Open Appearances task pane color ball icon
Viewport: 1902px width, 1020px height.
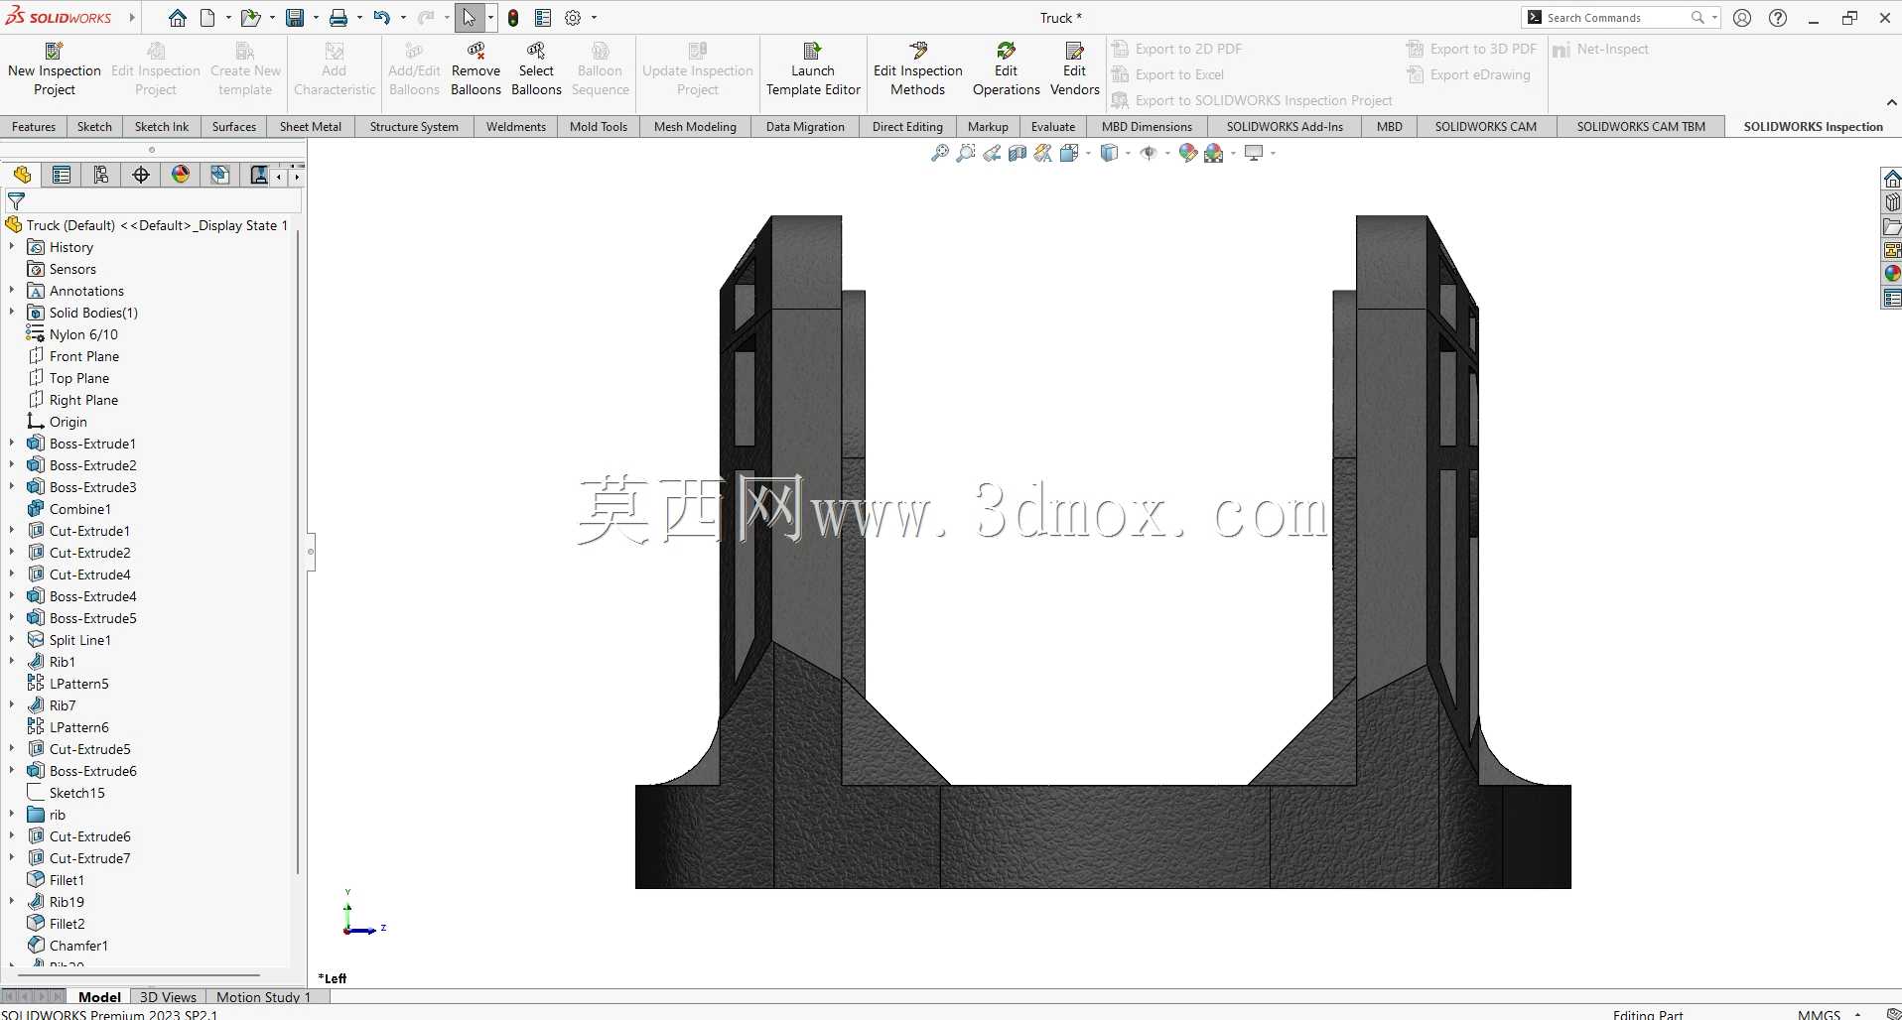1892,274
